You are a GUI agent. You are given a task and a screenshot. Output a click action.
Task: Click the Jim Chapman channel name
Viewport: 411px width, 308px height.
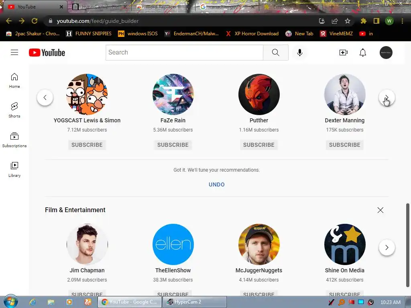(x=87, y=270)
